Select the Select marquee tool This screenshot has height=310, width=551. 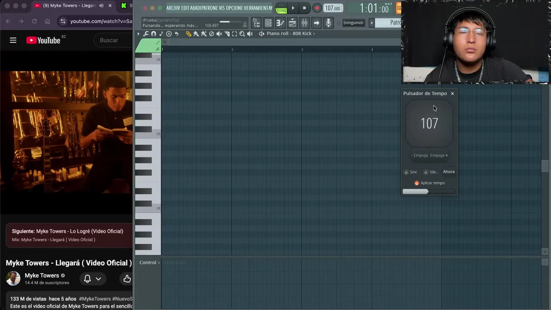tap(235, 34)
